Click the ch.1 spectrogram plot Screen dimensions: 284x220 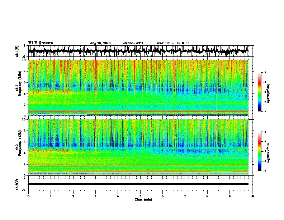[138, 88]
